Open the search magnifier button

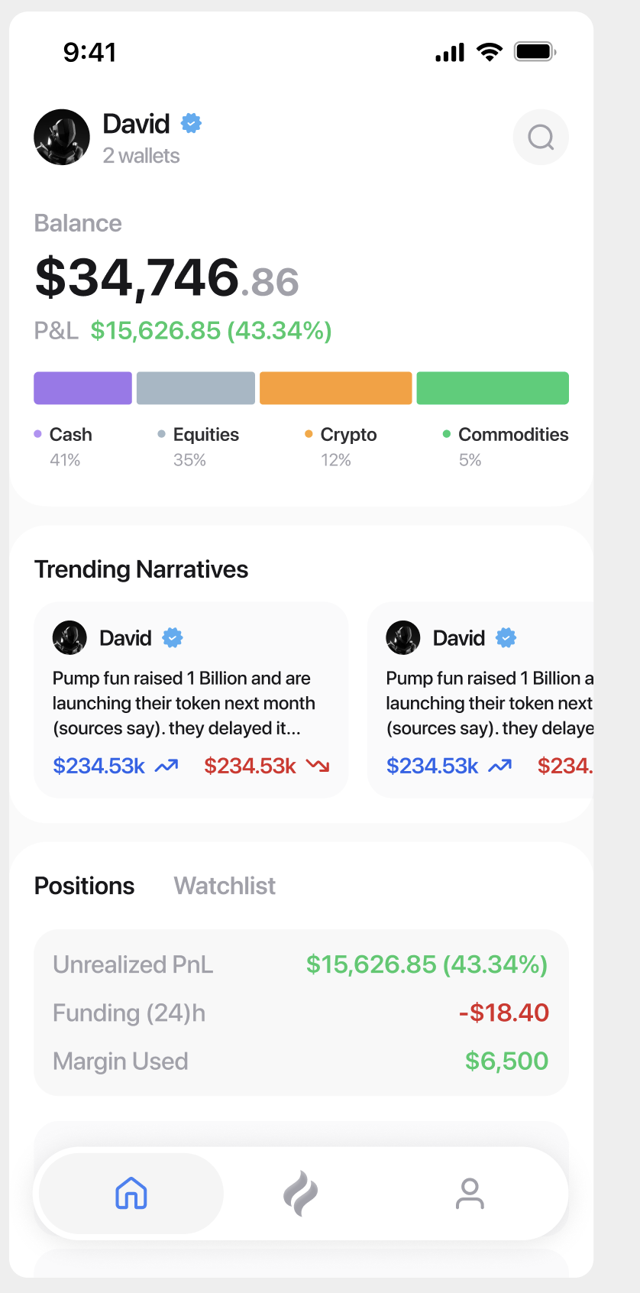click(541, 138)
